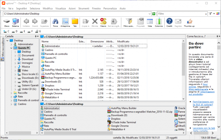Open a new Tab with the folder icon
This screenshot has width=221, height=140.
tap(75, 22)
